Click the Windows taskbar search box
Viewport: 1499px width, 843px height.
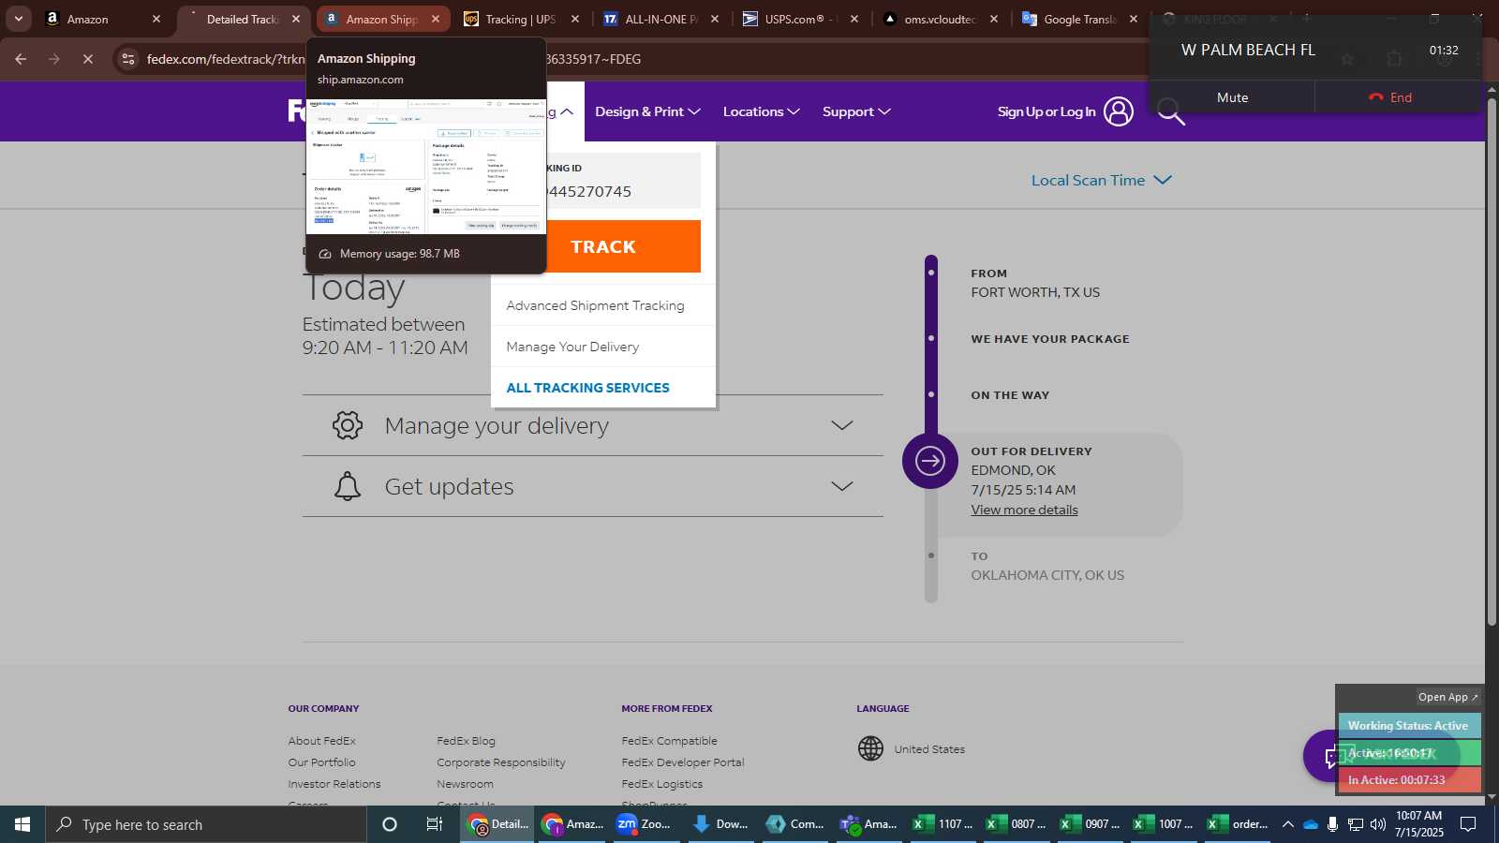pyautogui.click(x=206, y=824)
